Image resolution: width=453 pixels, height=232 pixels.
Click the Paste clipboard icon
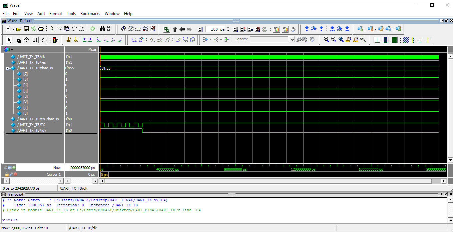coord(67,29)
